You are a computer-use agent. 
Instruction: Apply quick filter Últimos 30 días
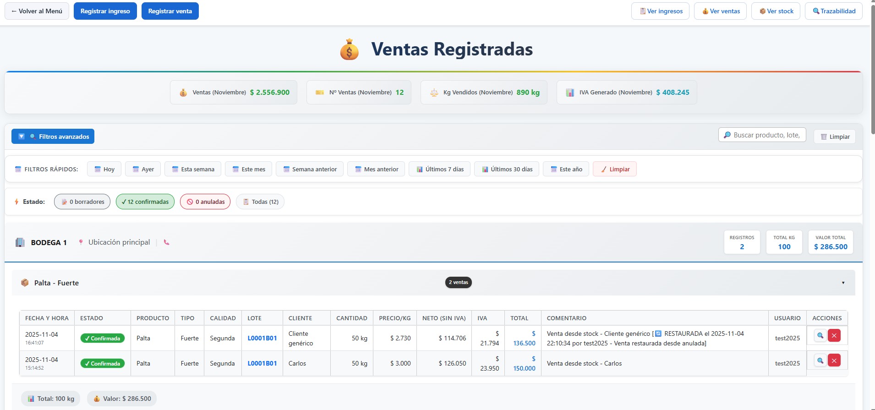(506, 169)
